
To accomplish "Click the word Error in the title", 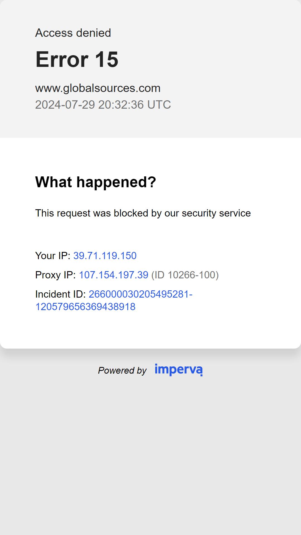I will pyautogui.click(x=62, y=59).
